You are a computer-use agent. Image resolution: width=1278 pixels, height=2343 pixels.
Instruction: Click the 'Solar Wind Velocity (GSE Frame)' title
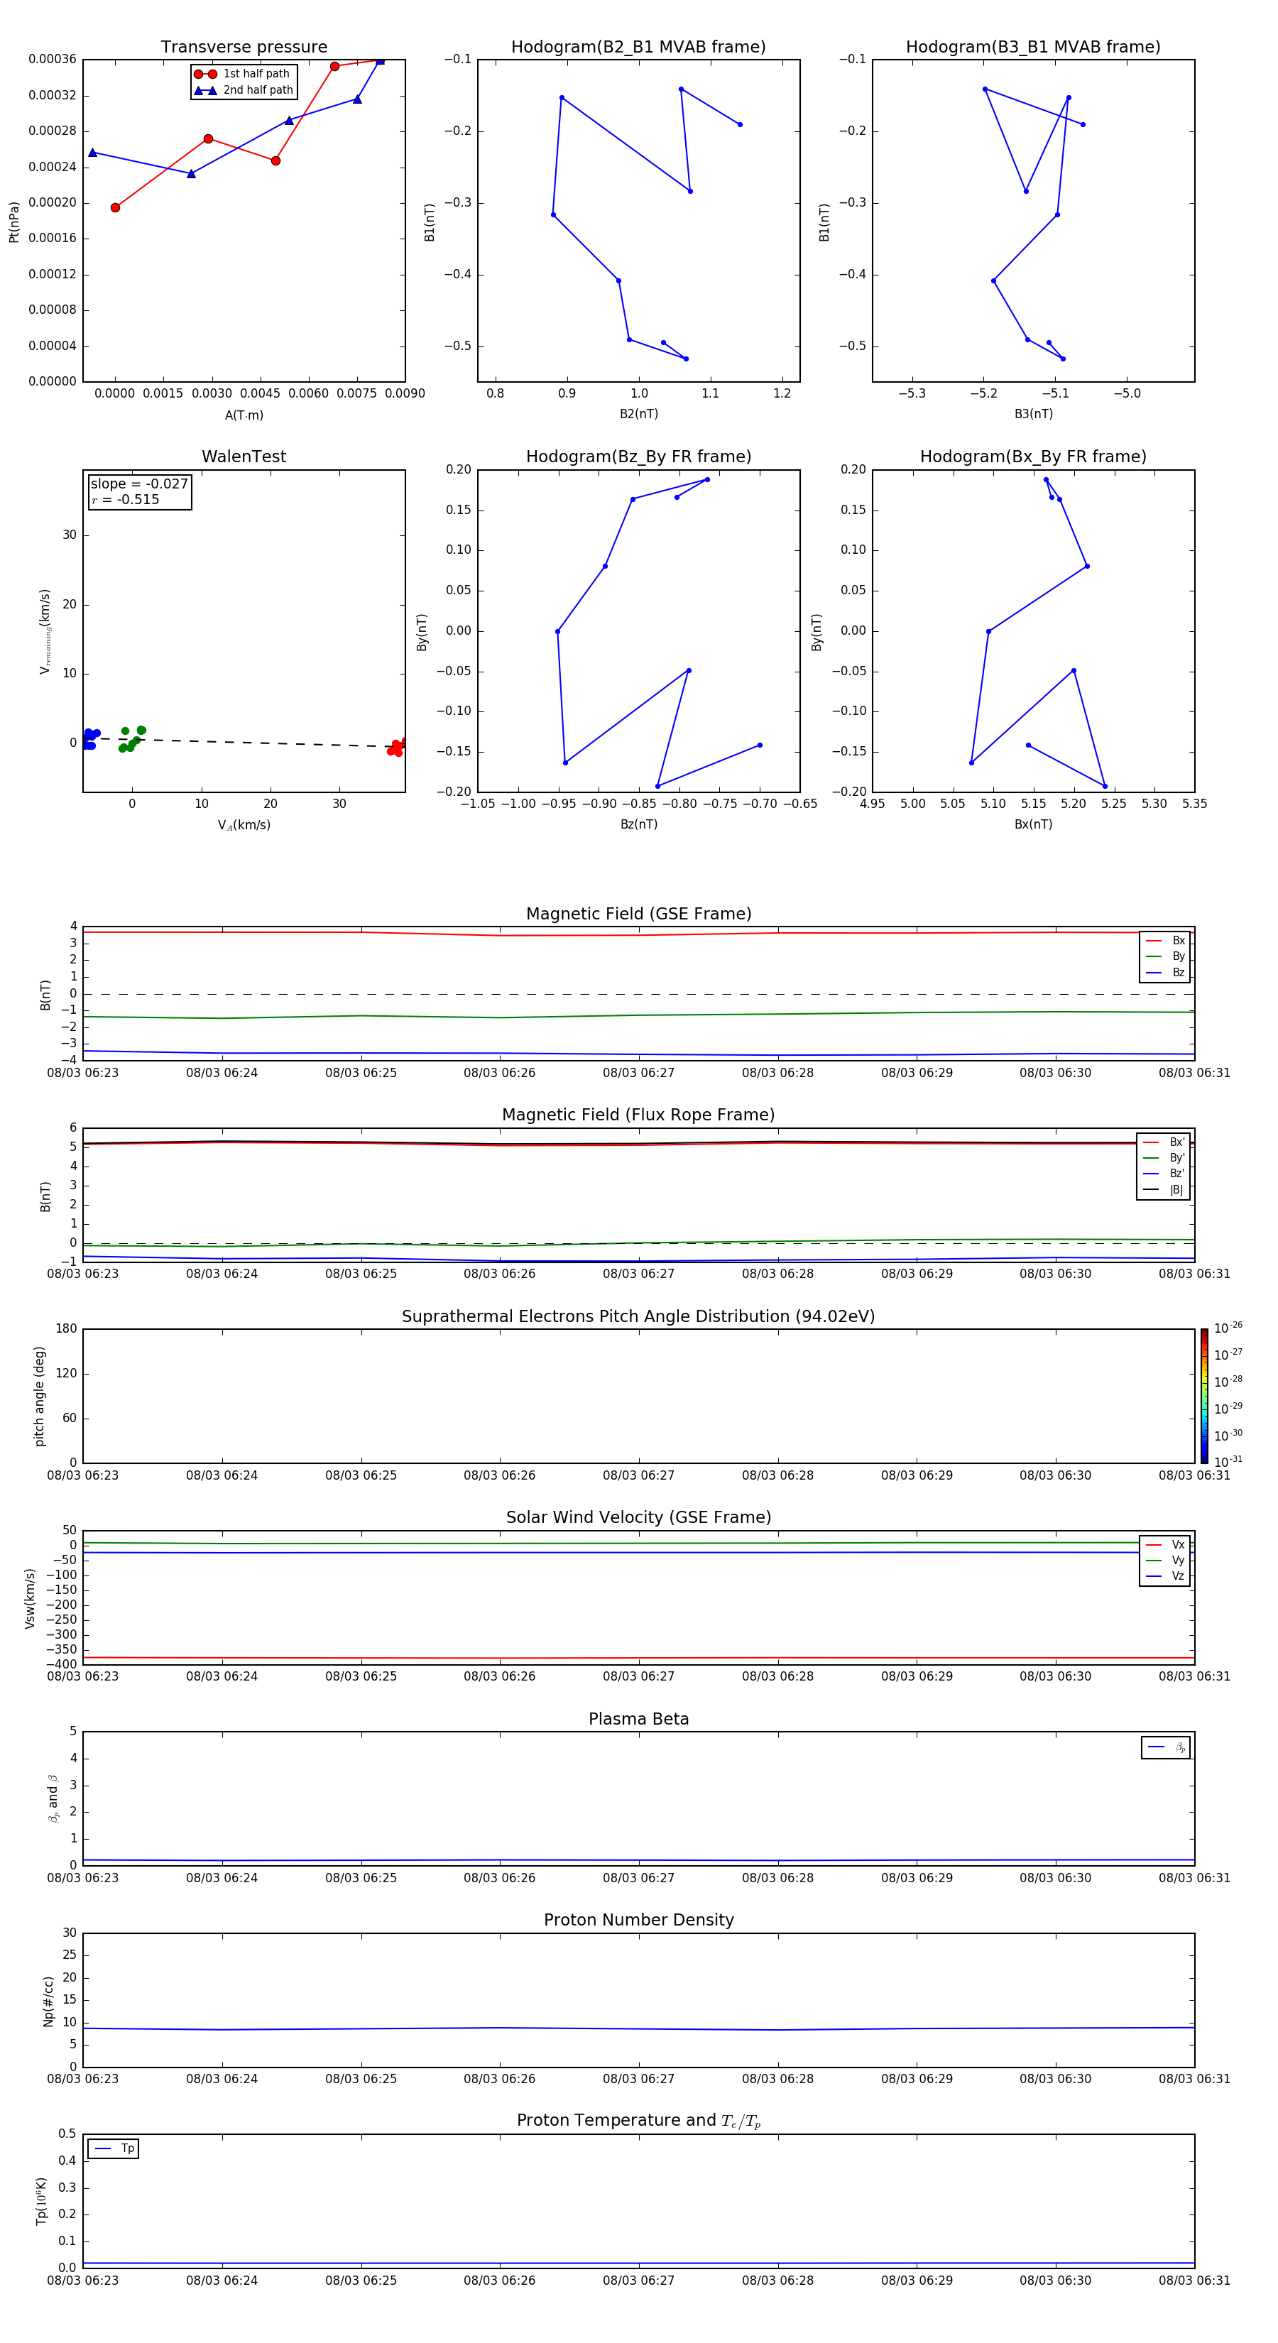tap(638, 1518)
